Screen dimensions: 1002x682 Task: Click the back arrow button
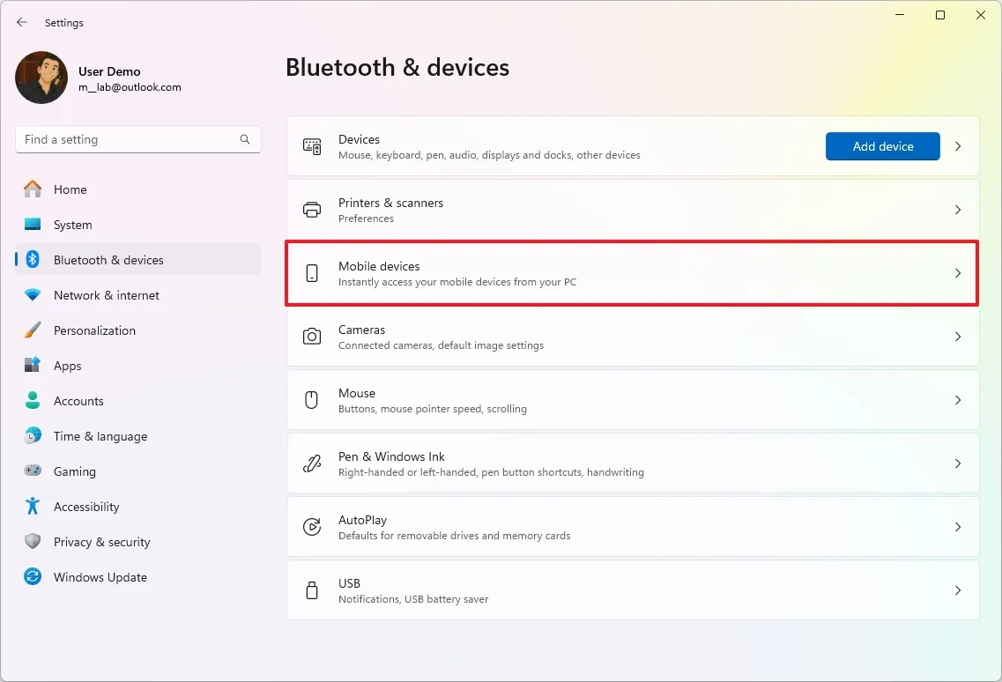[x=21, y=22]
